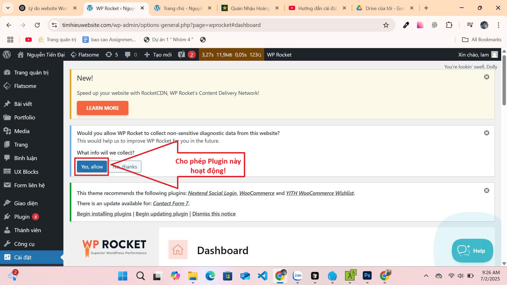
Task: Switch to Drive của tôi tab
Action: tap(385, 8)
